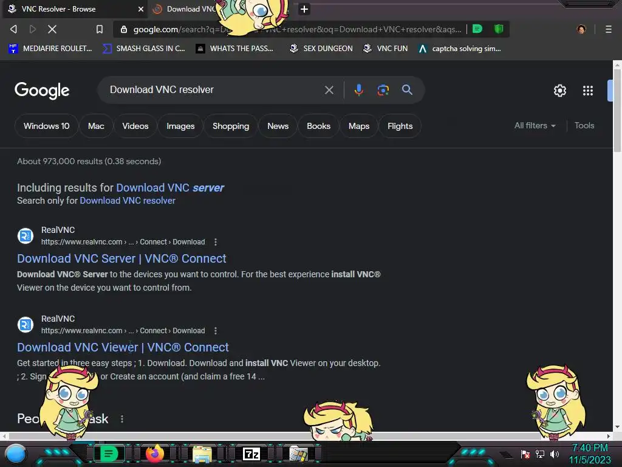This screenshot has width=622, height=467.
Task: Switch to Videos results
Action: pyautogui.click(x=135, y=126)
